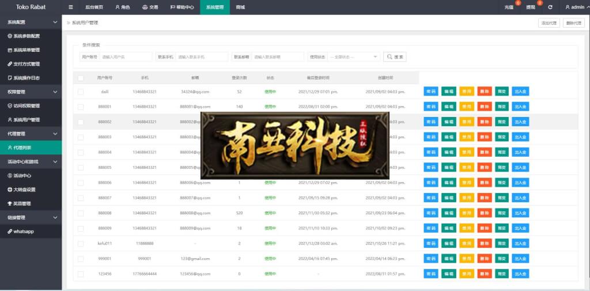Image resolution: width=590 pixels, height=291 pixels.
Task: Tick the checkbox for user 888008
Action: click(x=81, y=213)
